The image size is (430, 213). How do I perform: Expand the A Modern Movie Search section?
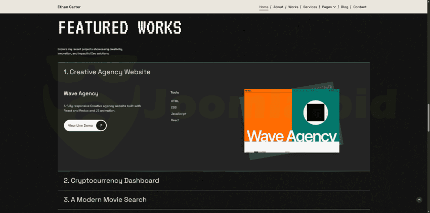point(105,199)
